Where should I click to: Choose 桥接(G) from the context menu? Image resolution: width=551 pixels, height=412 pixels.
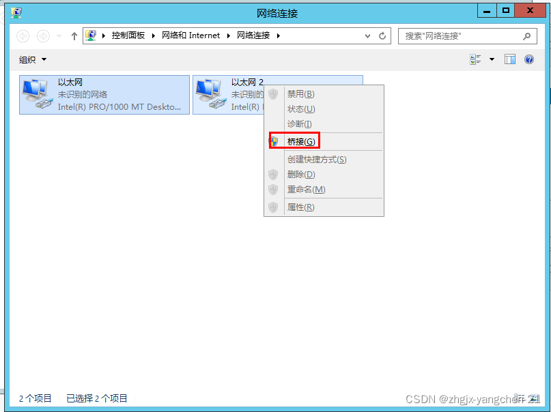(x=301, y=141)
